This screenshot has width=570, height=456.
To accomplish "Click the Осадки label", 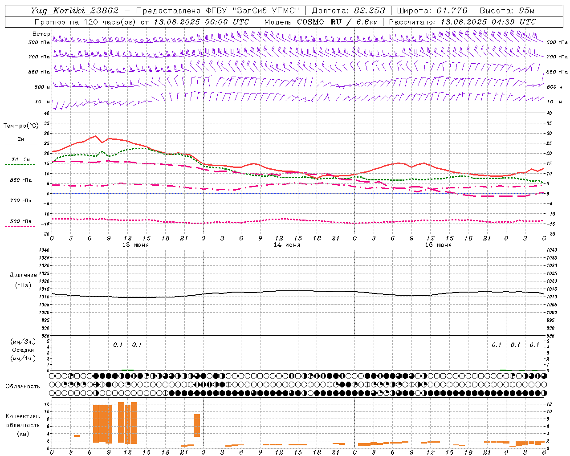I will (23, 350).
